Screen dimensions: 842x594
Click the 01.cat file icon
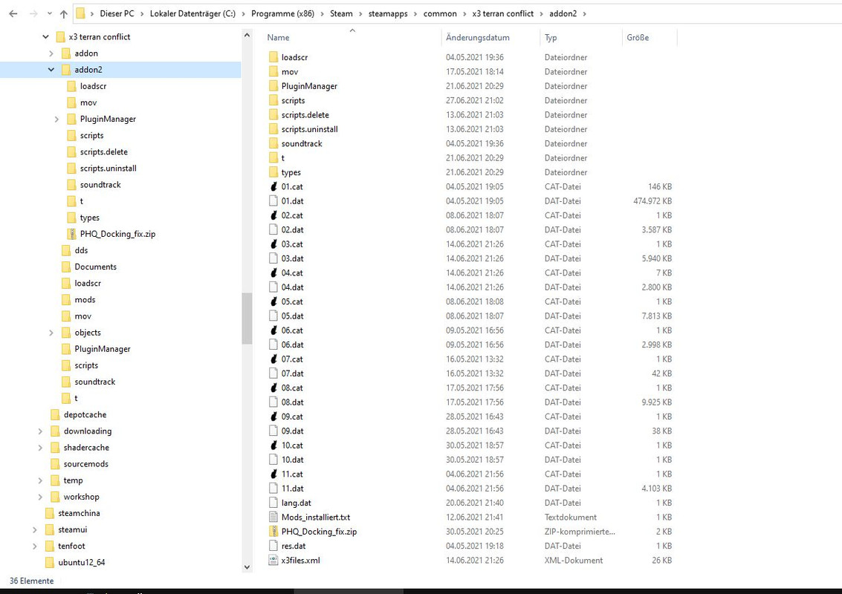(x=274, y=186)
